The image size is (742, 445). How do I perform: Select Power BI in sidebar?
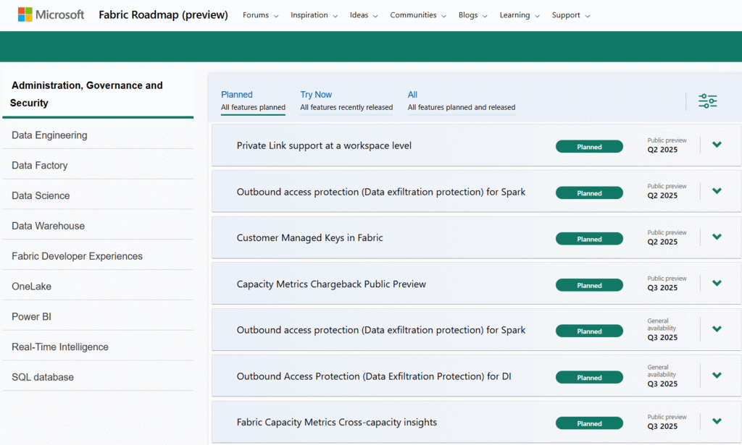[x=98, y=316]
